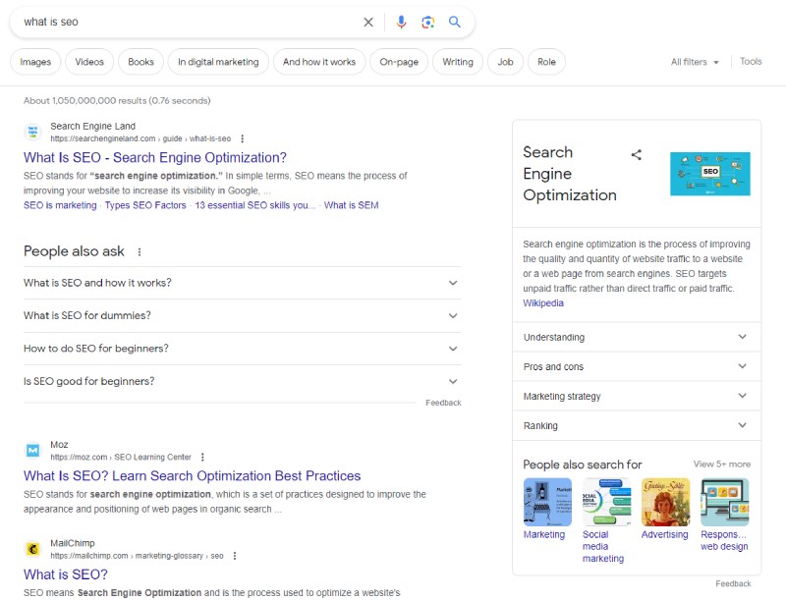Select the Images filter chip
This screenshot has height=600, width=786.
(35, 62)
